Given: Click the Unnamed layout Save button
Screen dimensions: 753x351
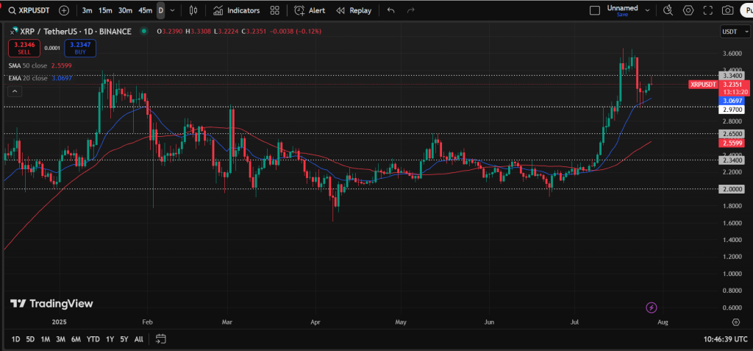Looking at the screenshot, I should click(622, 15).
